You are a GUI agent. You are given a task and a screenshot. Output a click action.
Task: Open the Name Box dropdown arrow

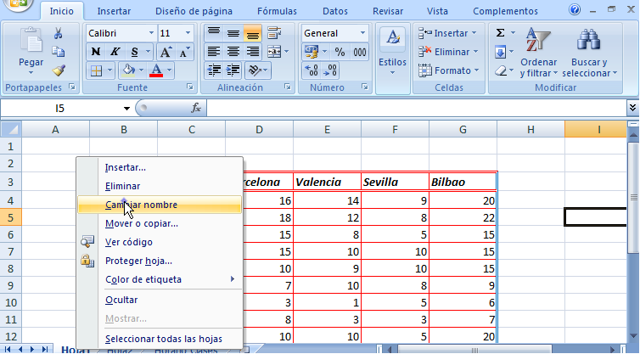[x=126, y=108]
